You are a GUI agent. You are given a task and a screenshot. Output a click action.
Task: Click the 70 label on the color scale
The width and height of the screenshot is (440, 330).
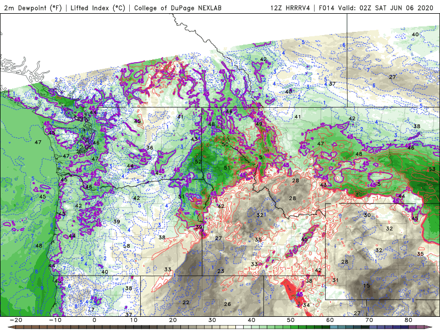(x=369, y=320)
